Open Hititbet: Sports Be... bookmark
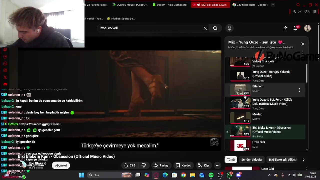This screenshot has width=320, height=180. (121, 18)
